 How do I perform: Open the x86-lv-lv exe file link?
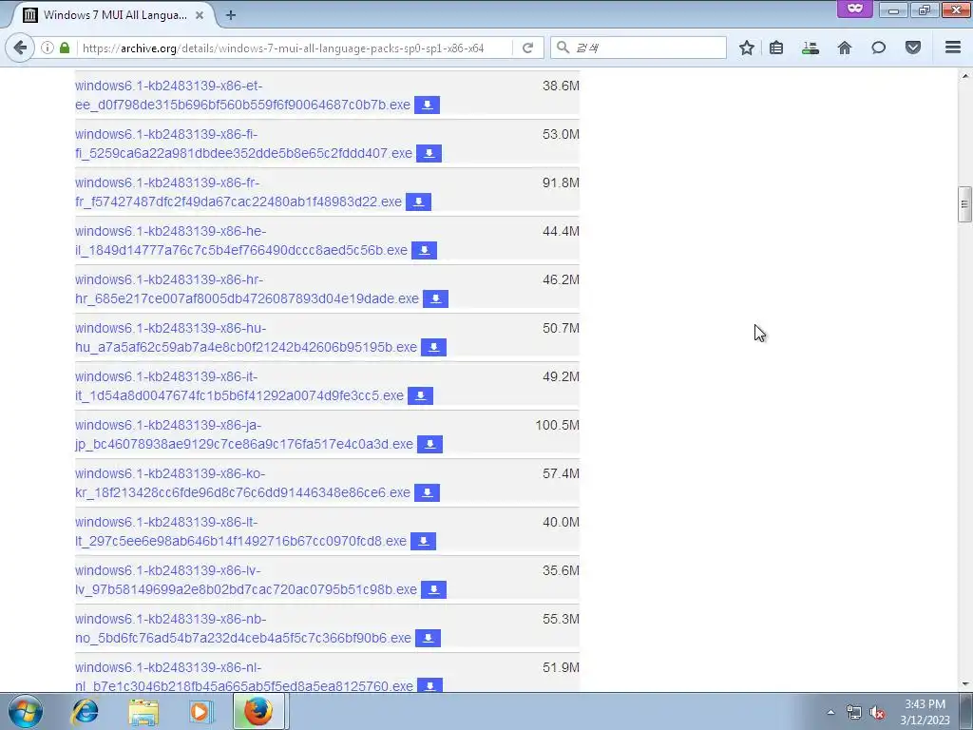pos(246,579)
